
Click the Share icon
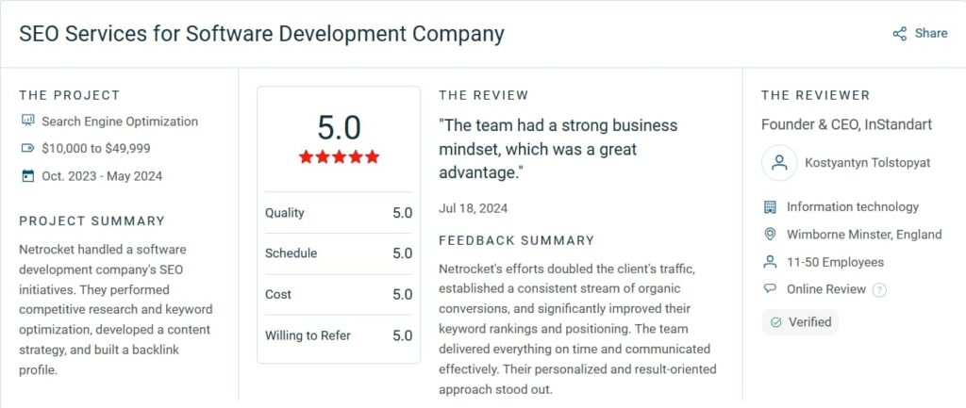pos(899,34)
